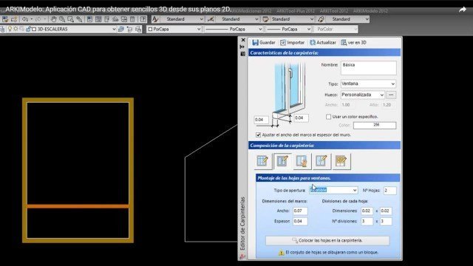Uncheck 'Ajustar el ancho del marco' checkbox

tap(258, 134)
